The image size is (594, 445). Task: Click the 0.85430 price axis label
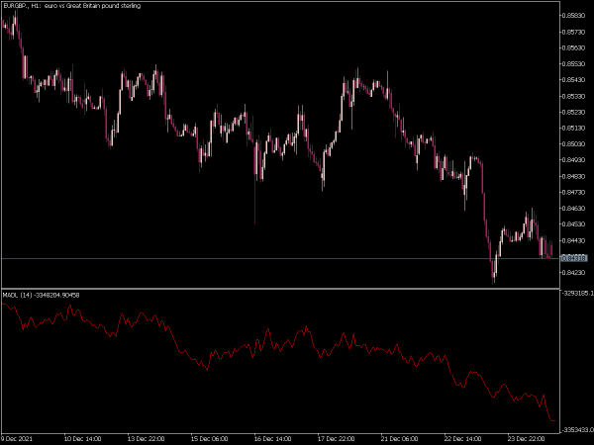[x=574, y=80]
